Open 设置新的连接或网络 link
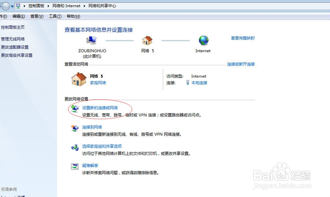This screenshot has width=330, height=197. coord(100,108)
